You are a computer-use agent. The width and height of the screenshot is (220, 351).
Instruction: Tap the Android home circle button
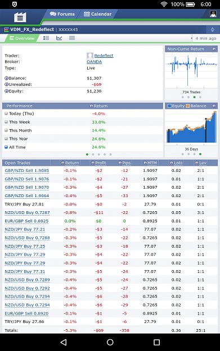pos(110,342)
